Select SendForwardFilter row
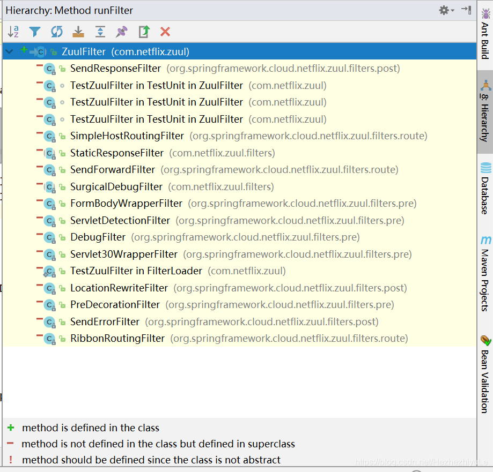This screenshot has height=472, width=493. point(240,170)
